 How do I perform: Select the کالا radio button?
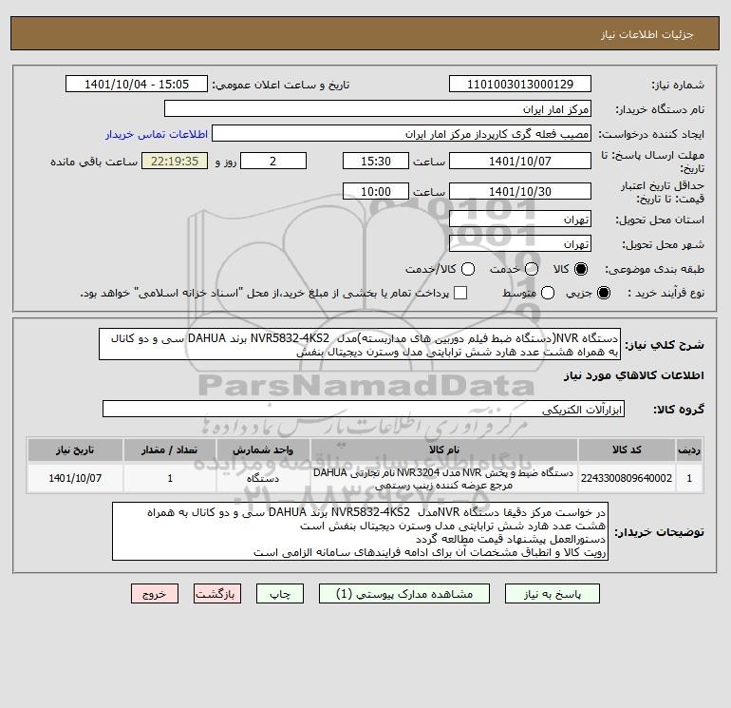(x=581, y=269)
